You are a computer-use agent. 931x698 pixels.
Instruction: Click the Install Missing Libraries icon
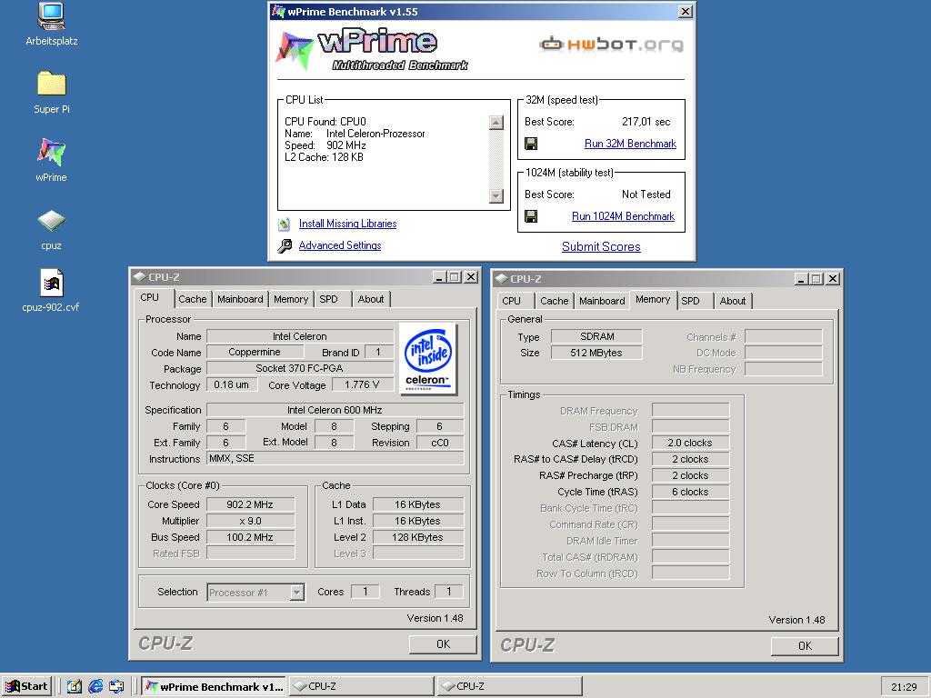(x=285, y=224)
